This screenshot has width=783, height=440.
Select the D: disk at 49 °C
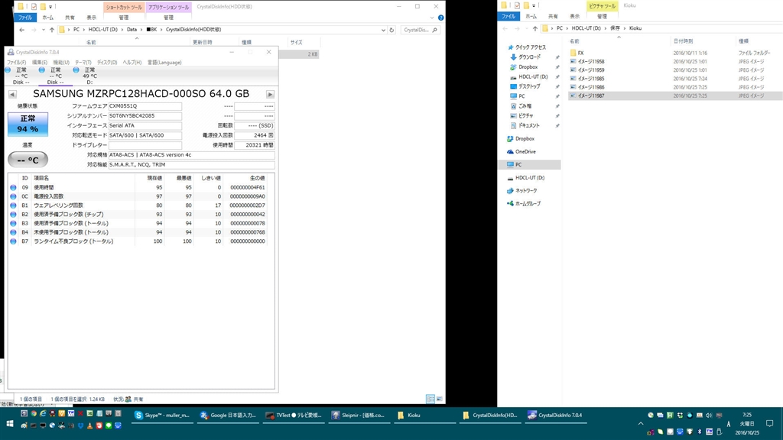(x=89, y=76)
